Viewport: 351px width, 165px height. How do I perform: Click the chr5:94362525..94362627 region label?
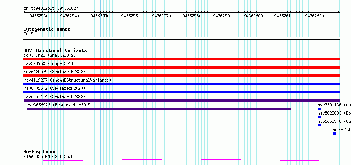coord(51,9)
